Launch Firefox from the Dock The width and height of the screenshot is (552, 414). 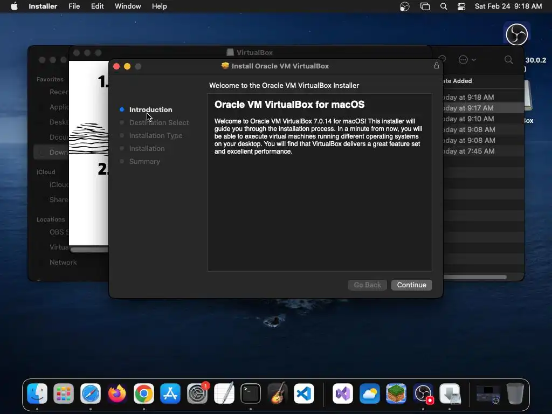tap(117, 394)
